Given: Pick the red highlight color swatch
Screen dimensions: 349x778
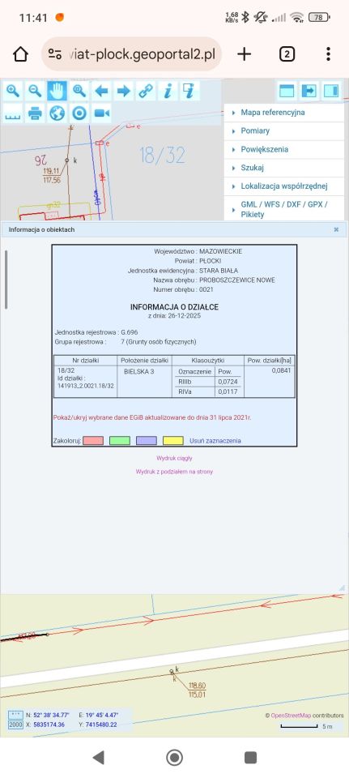Looking at the screenshot, I should (x=92, y=441).
